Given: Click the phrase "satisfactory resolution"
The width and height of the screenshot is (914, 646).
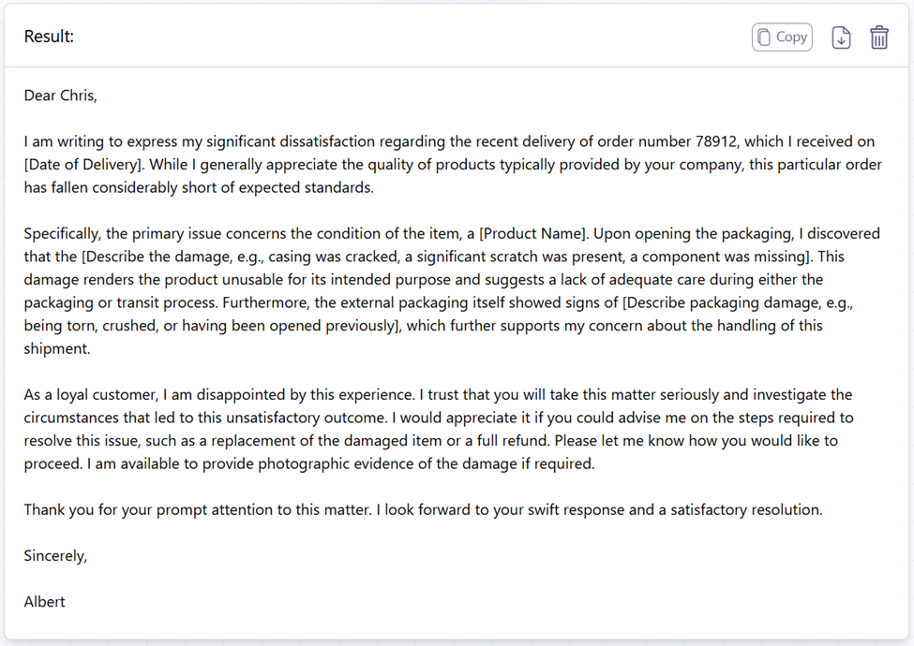Looking at the screenshot, I should (x=746, y=510).
